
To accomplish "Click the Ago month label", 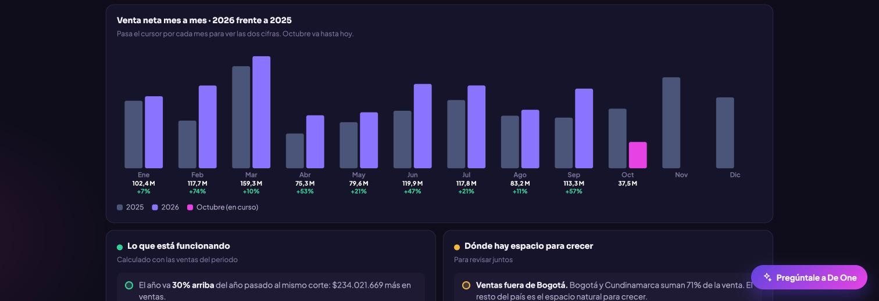I will pos(520,175).
